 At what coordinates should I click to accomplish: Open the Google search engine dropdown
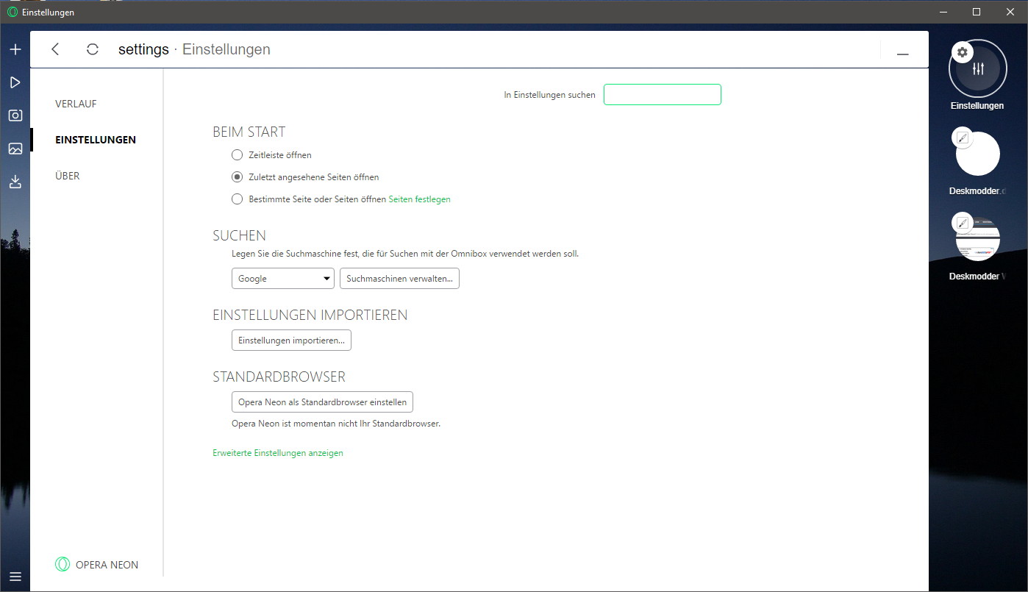click(283, 279)
